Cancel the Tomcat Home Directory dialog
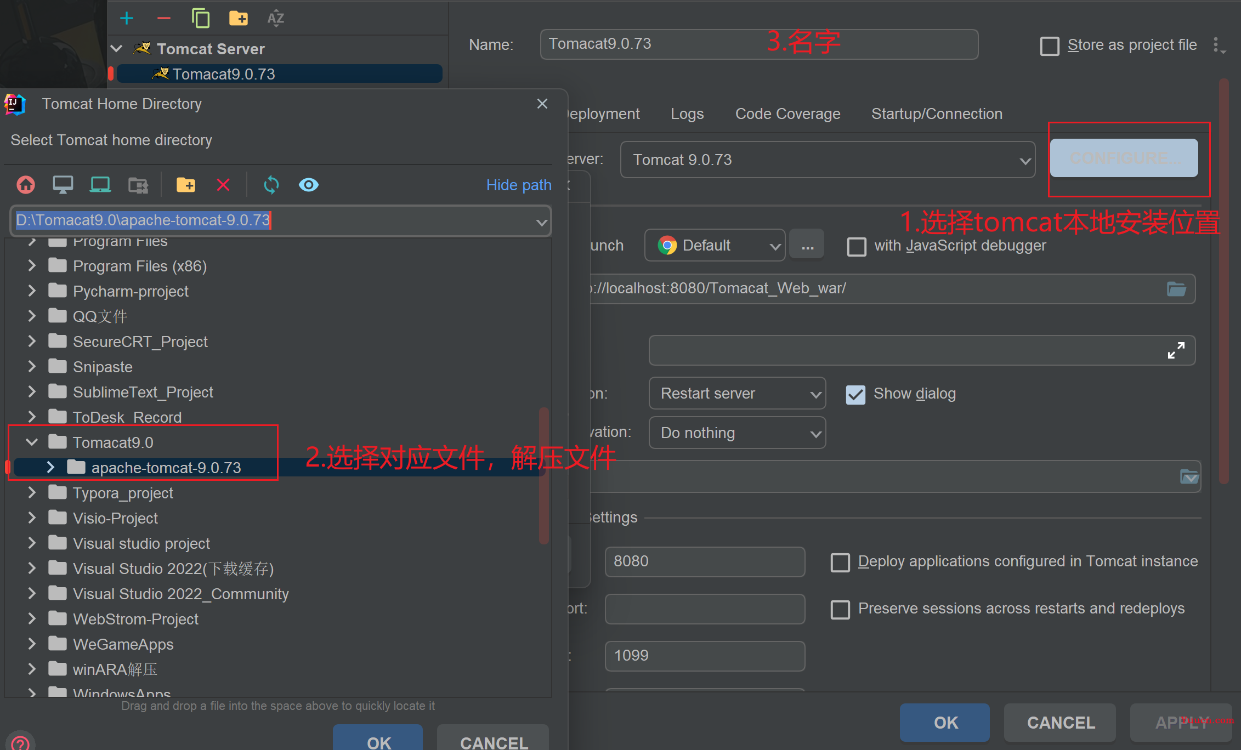1241x750 pixels. 493,737
